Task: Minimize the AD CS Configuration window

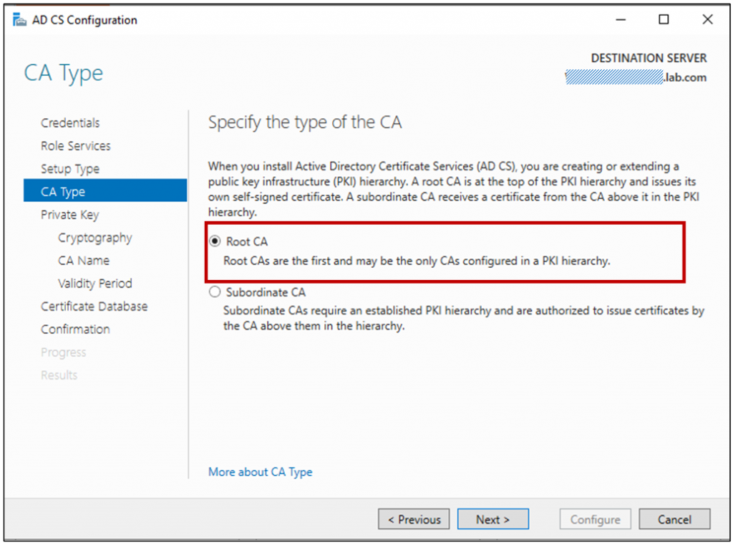Action: (621, 19)
